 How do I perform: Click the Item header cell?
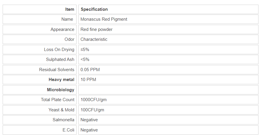[70, 9]
